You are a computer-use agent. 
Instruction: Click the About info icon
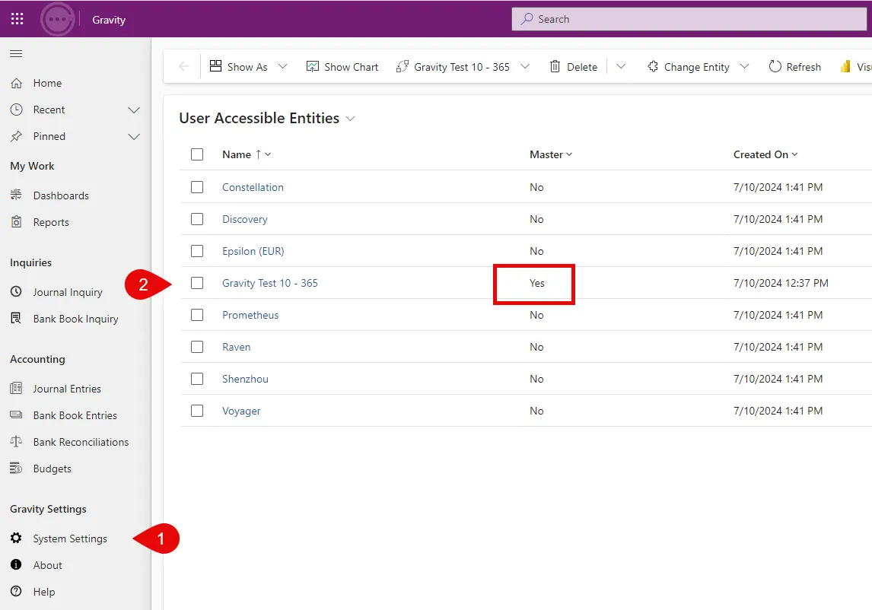coord(16,564)
